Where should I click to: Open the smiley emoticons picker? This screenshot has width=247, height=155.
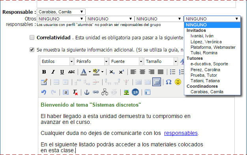click(178, 82)
